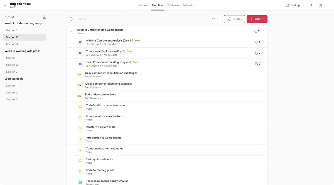Open Component visualization tools note

click(x=167, y=118)
